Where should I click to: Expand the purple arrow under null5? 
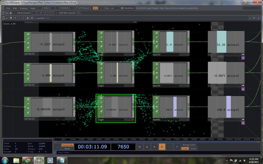tap(243, 123)
